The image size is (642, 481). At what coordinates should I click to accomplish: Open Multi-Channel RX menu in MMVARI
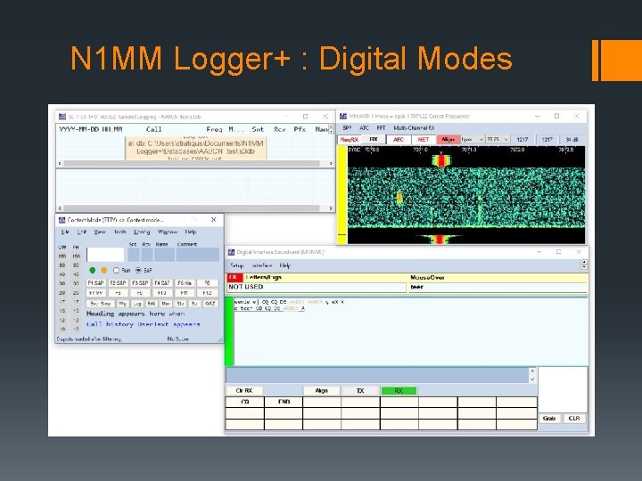pos(414,128)
